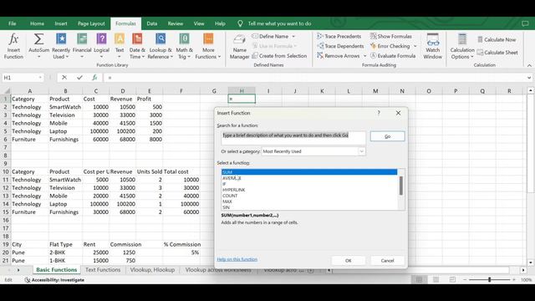The image size is (535, 301).
Task: Switch to Text Functions sheet
Action: (103, 269)
